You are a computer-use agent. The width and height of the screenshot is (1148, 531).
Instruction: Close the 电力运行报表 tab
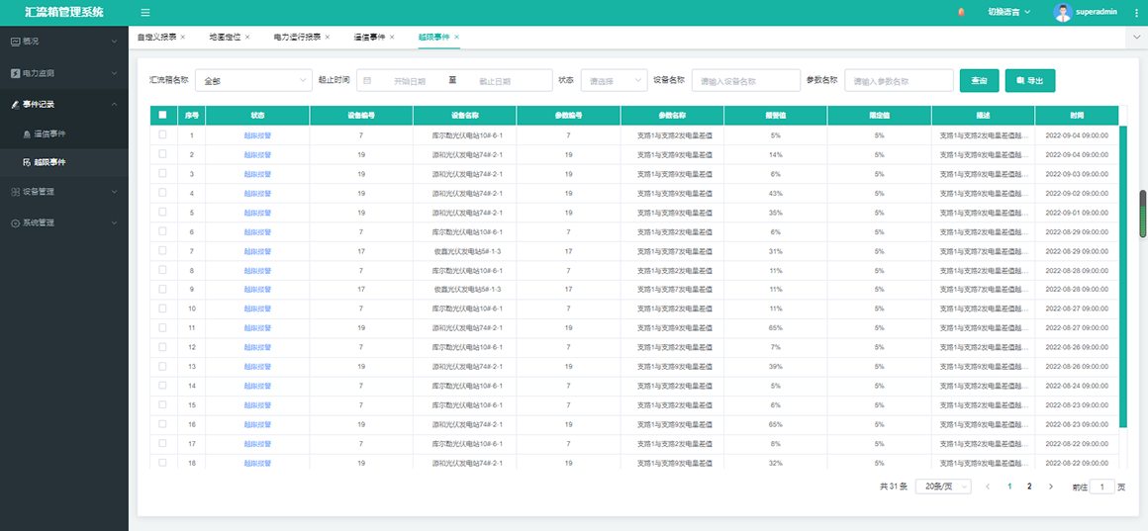click(x=328, y=37)
